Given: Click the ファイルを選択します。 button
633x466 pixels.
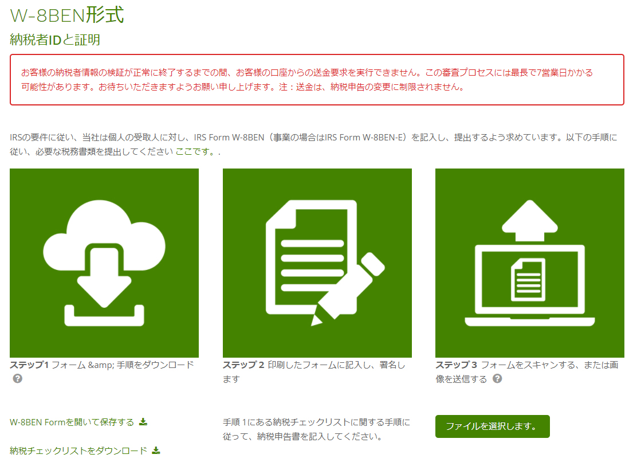Looking at the screenshot, I should point(493,426).
